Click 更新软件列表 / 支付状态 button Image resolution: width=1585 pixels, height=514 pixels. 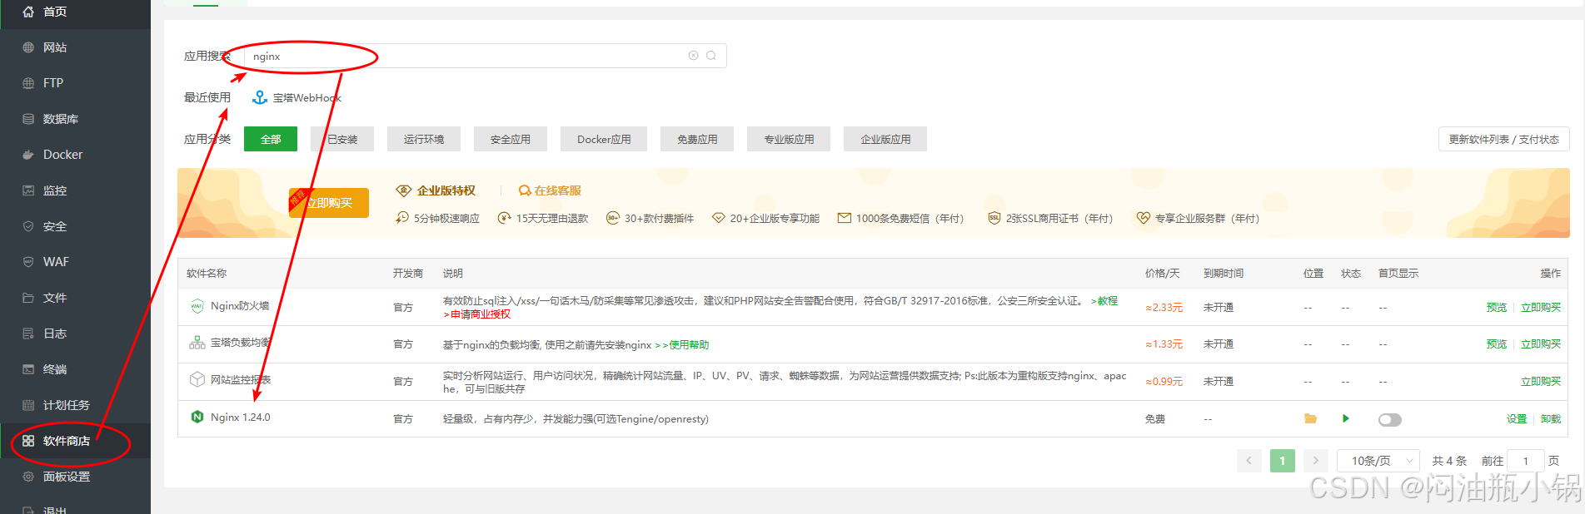click(1504, 140)
